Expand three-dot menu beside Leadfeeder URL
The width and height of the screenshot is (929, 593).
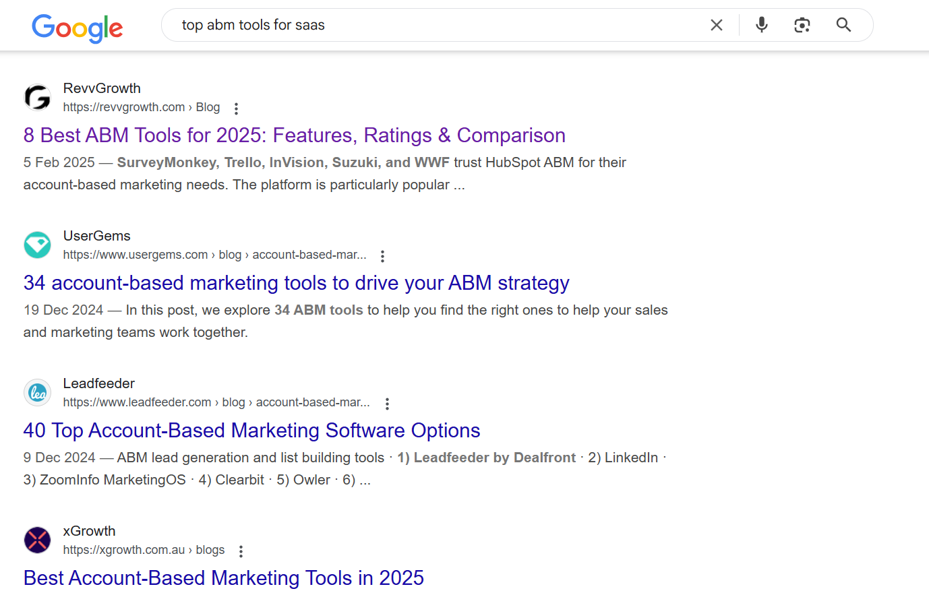387,404
